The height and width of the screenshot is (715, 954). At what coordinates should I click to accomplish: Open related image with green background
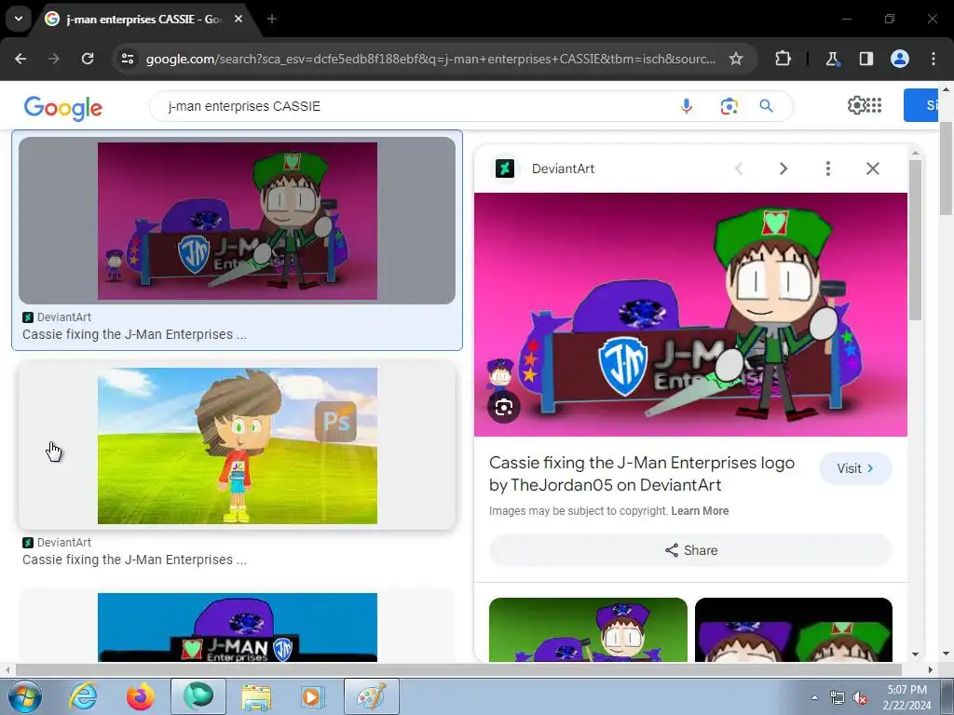(x=588, y=629)
